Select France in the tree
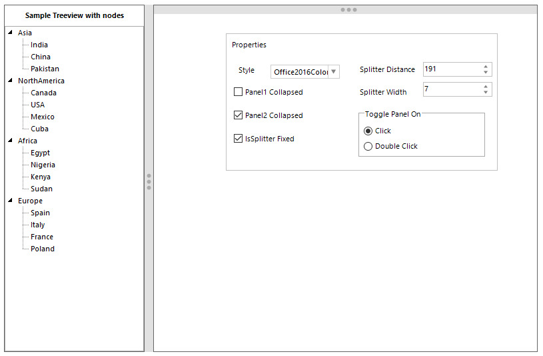 tap(42, 237)
